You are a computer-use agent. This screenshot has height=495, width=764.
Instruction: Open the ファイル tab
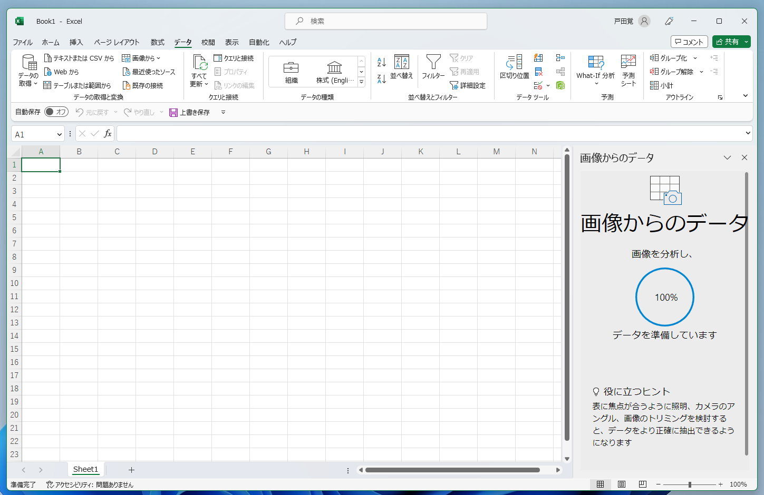pos(23,42)
